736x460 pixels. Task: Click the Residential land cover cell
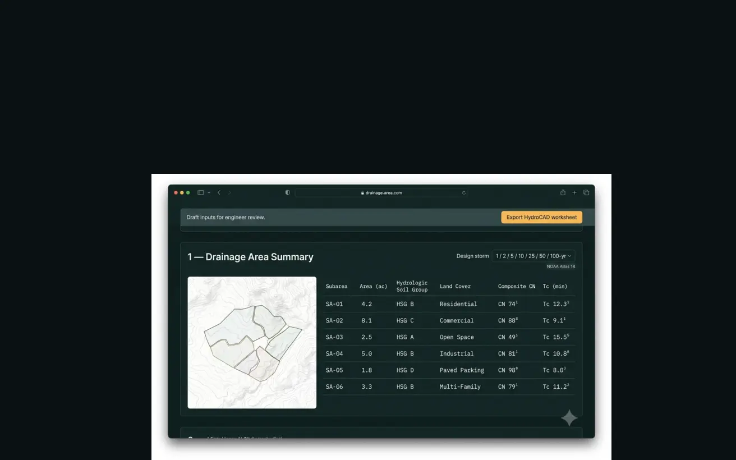point(458,304)
